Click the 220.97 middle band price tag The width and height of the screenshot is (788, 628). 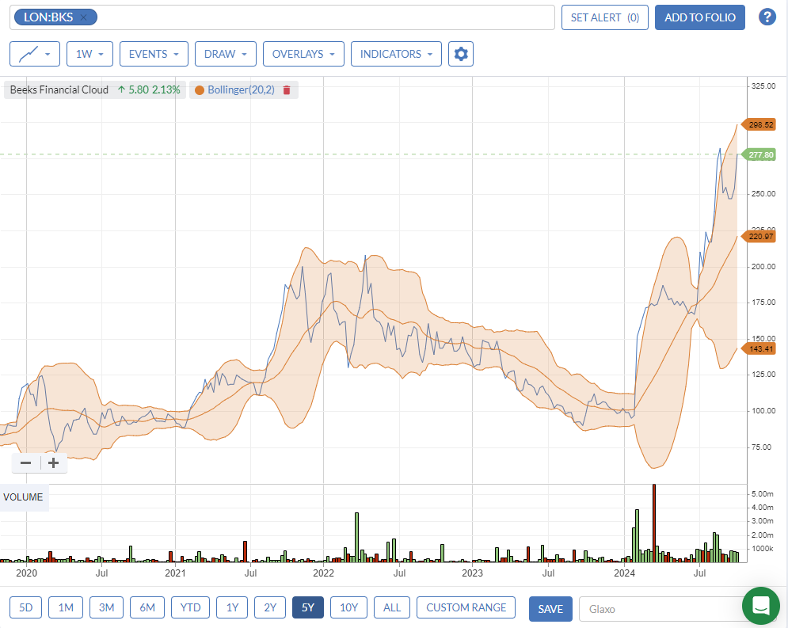(759, 236)
